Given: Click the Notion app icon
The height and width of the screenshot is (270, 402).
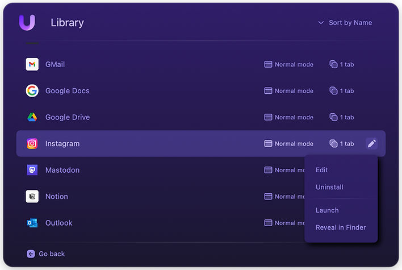Looking at the screenshot, I should point(32,196).
